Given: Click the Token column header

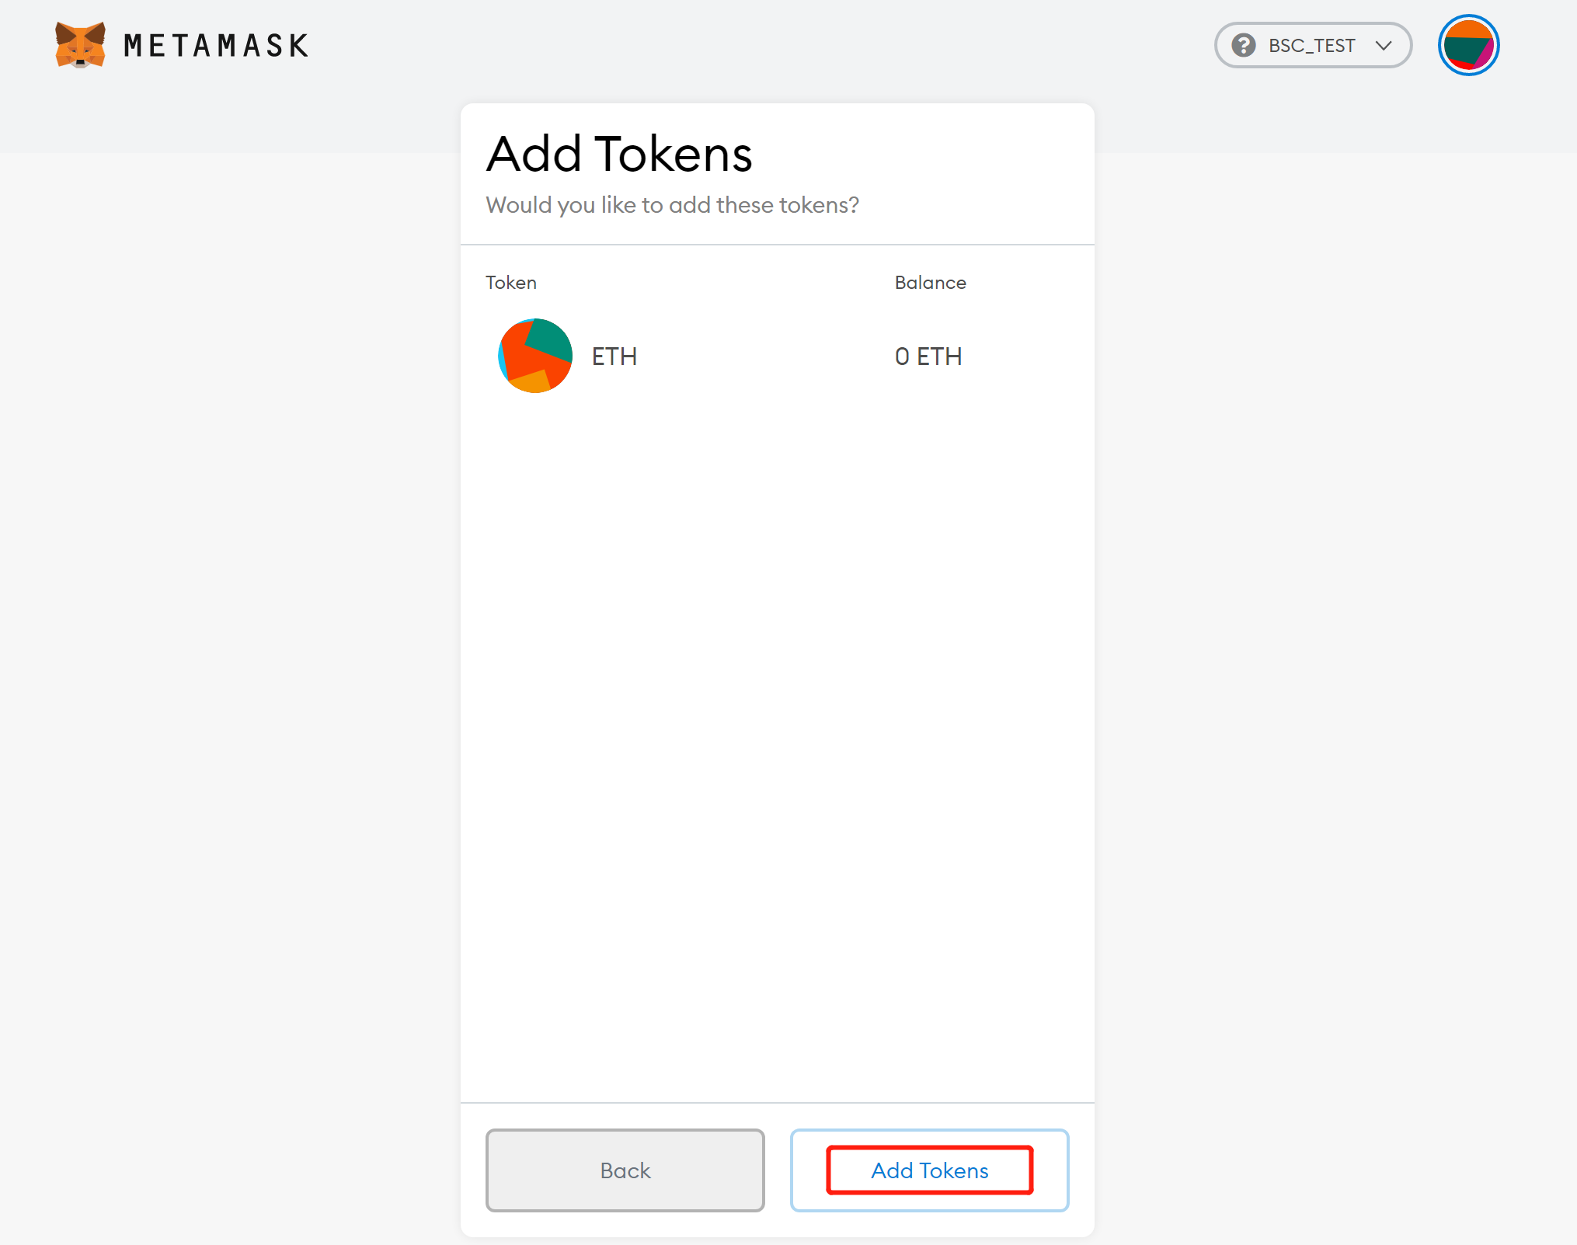Looking at the screenshot, I should [x=510, y=283].
